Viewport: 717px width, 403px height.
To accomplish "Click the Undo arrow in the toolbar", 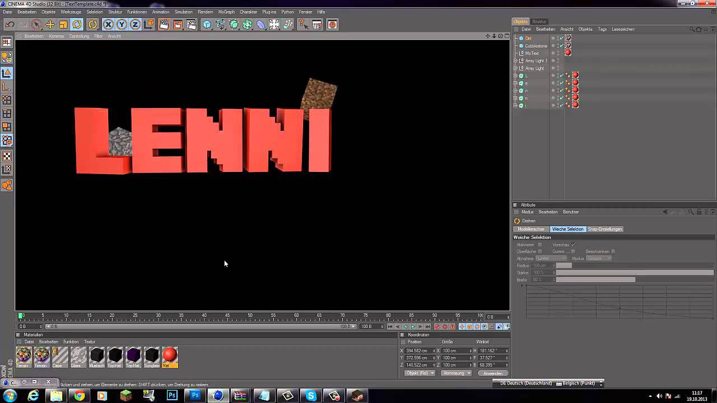I will click(10, 25).
